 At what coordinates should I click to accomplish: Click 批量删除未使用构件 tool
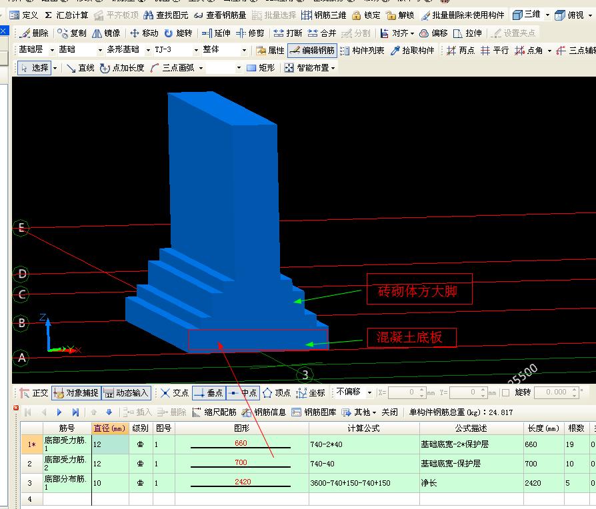463,15
